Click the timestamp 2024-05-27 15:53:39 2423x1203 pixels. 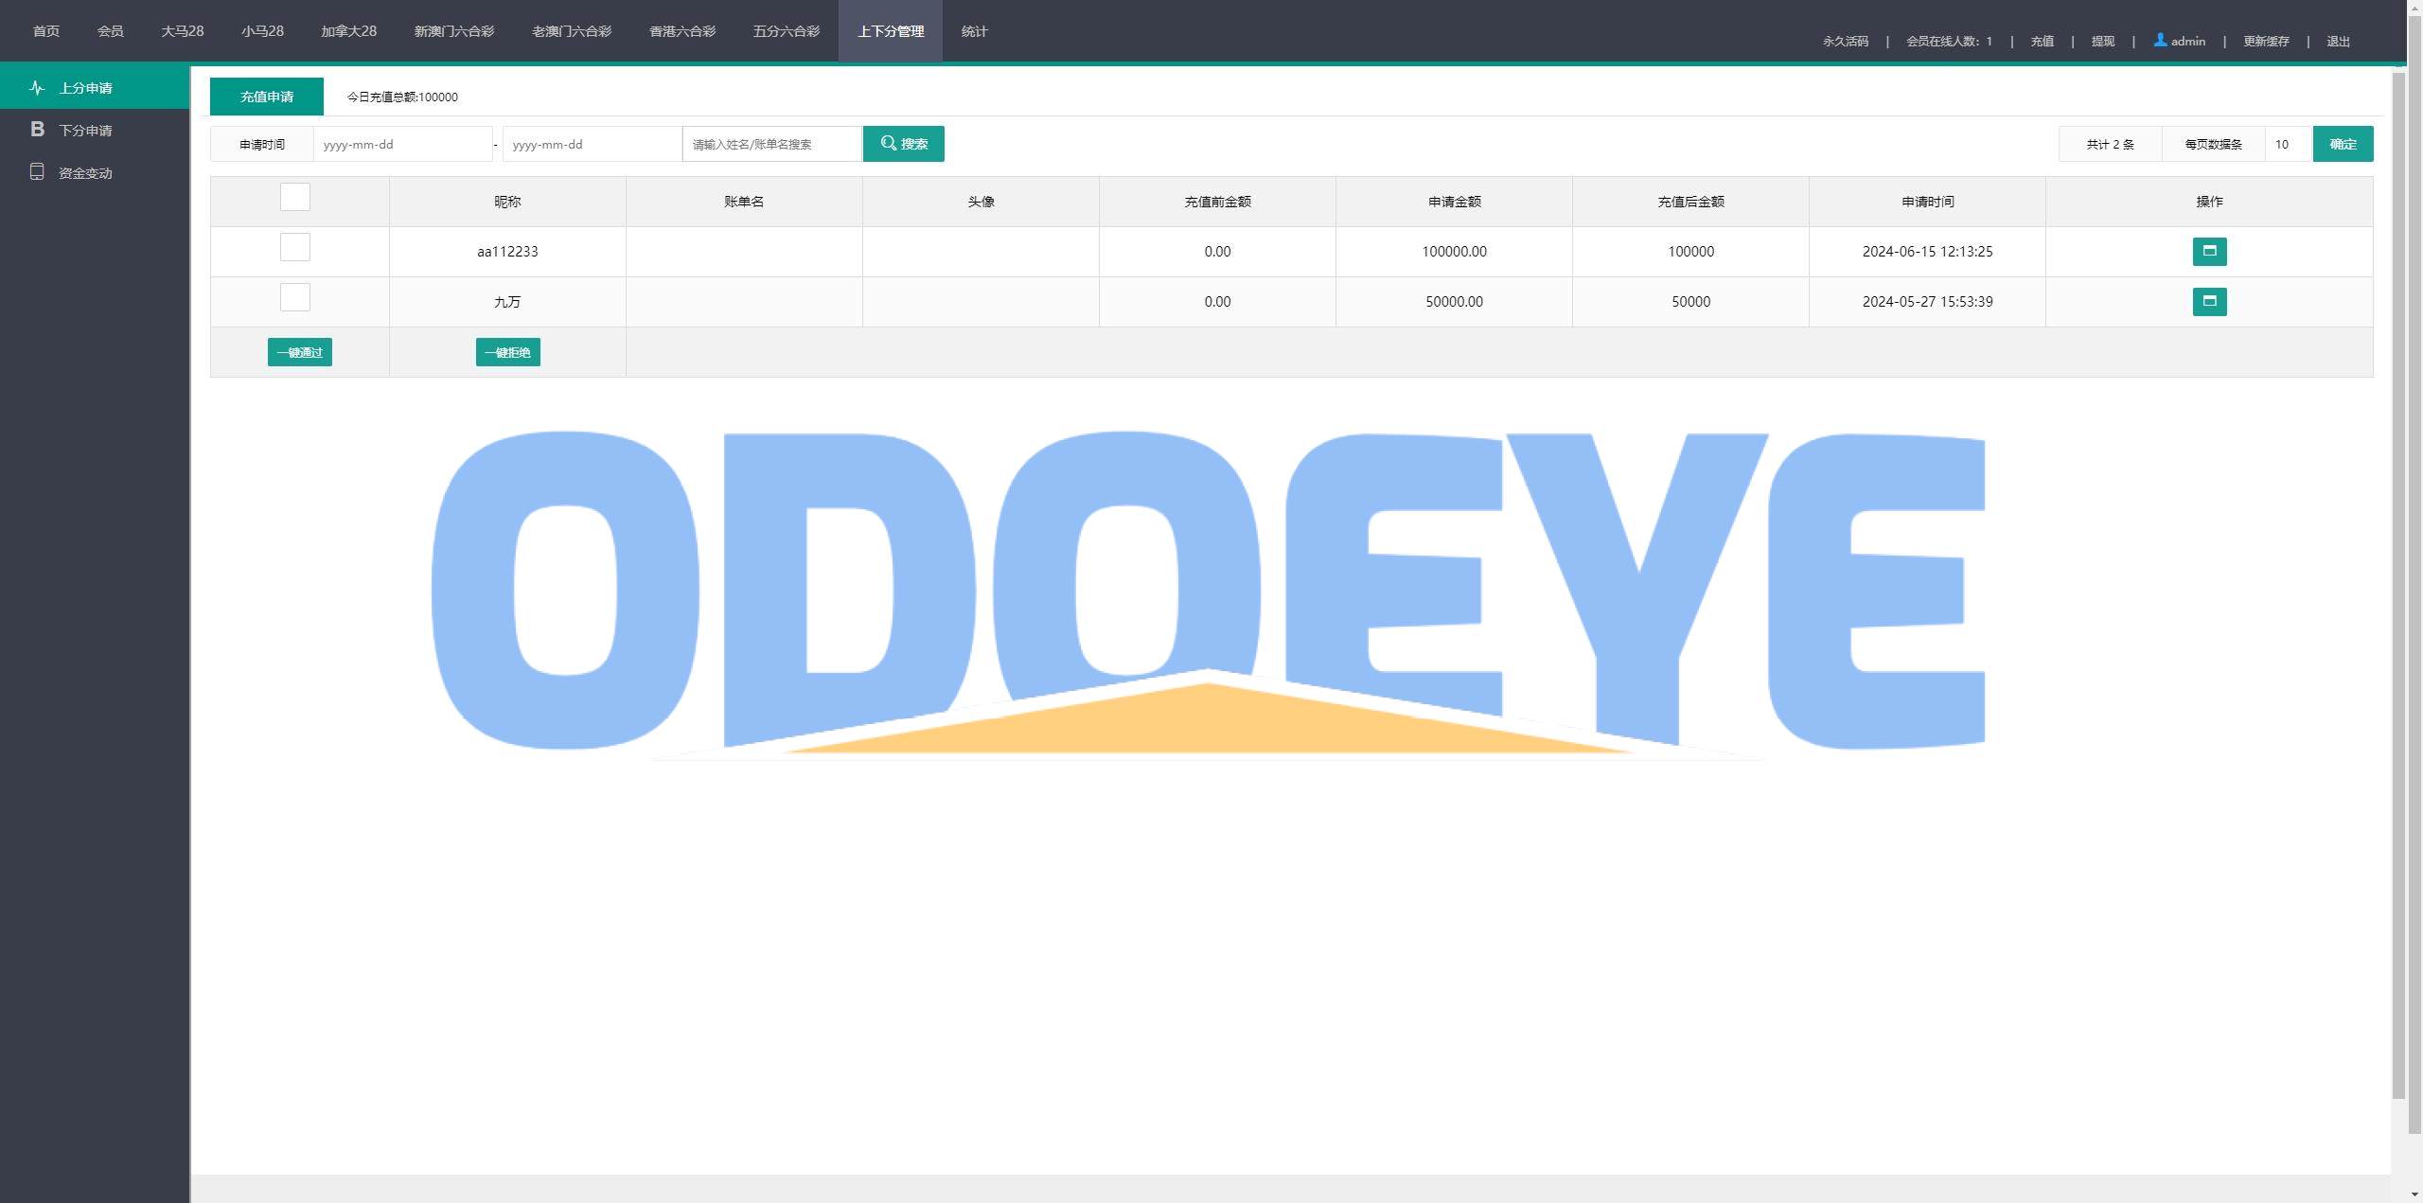point(1928,302)
